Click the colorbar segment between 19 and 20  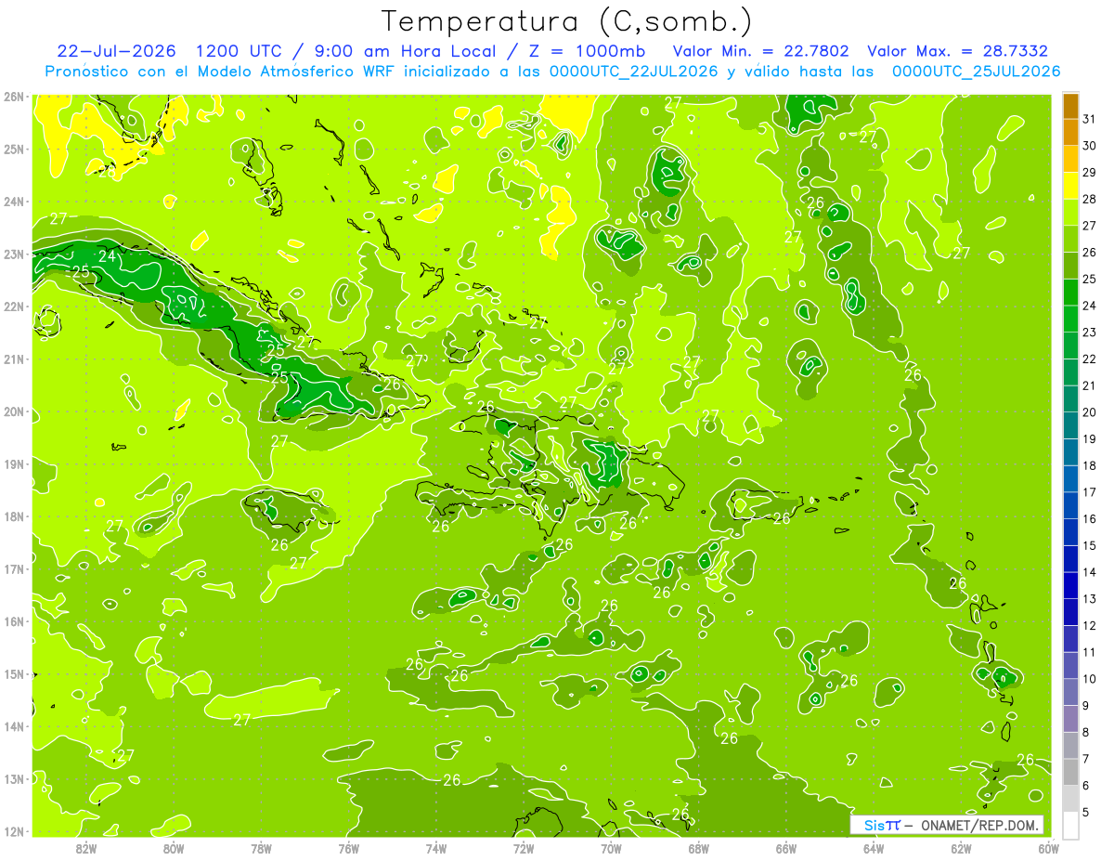pyautogui.click(x=1070, y=426)
